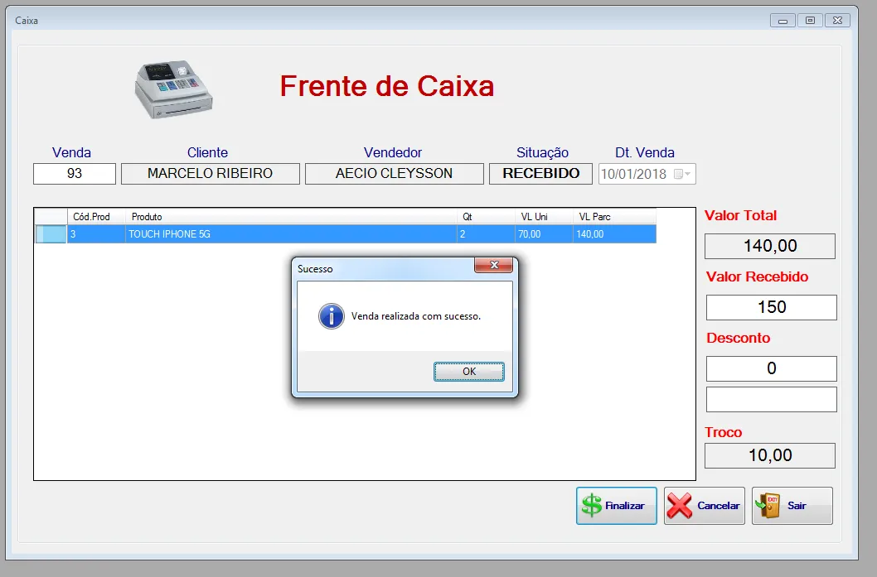The image size is (877, 577).
Task: Maximize the Caixa window
Action: [810, 21]
